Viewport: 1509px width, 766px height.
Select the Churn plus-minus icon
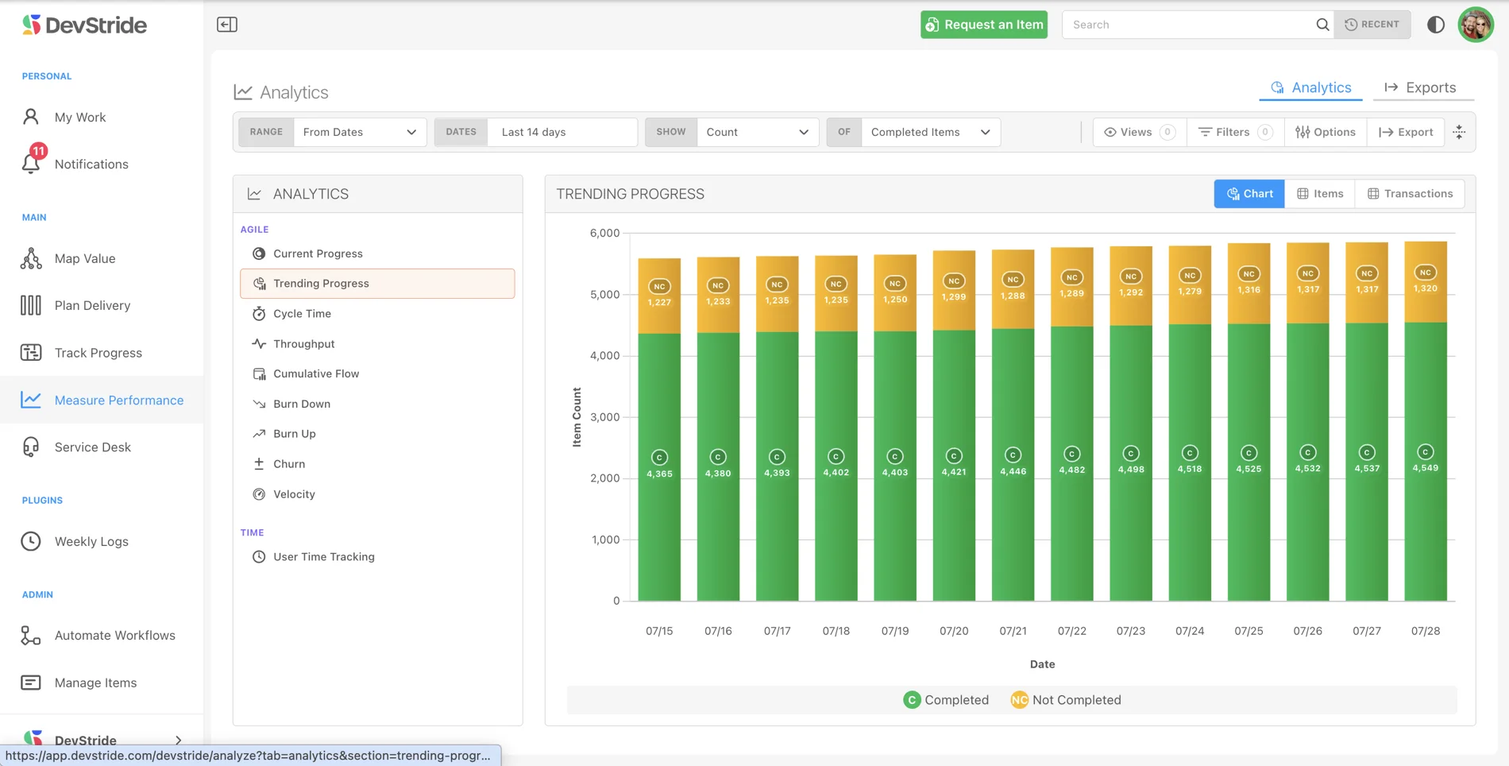[259, 464]
